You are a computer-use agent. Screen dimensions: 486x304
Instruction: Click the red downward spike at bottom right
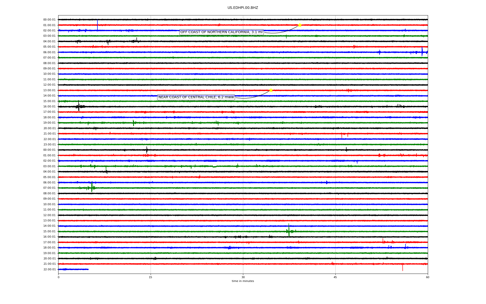pyautogui.click(x=403, y=268)
